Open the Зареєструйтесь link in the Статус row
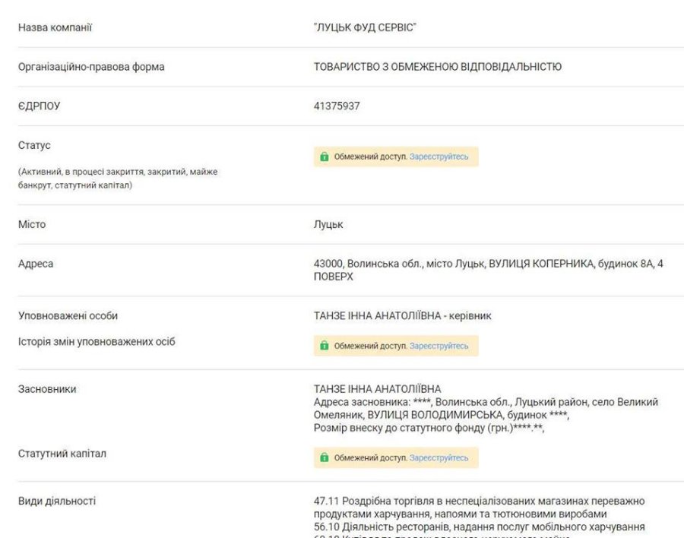The height and width of the screenshot is (538, 684). tap(439, 157)
